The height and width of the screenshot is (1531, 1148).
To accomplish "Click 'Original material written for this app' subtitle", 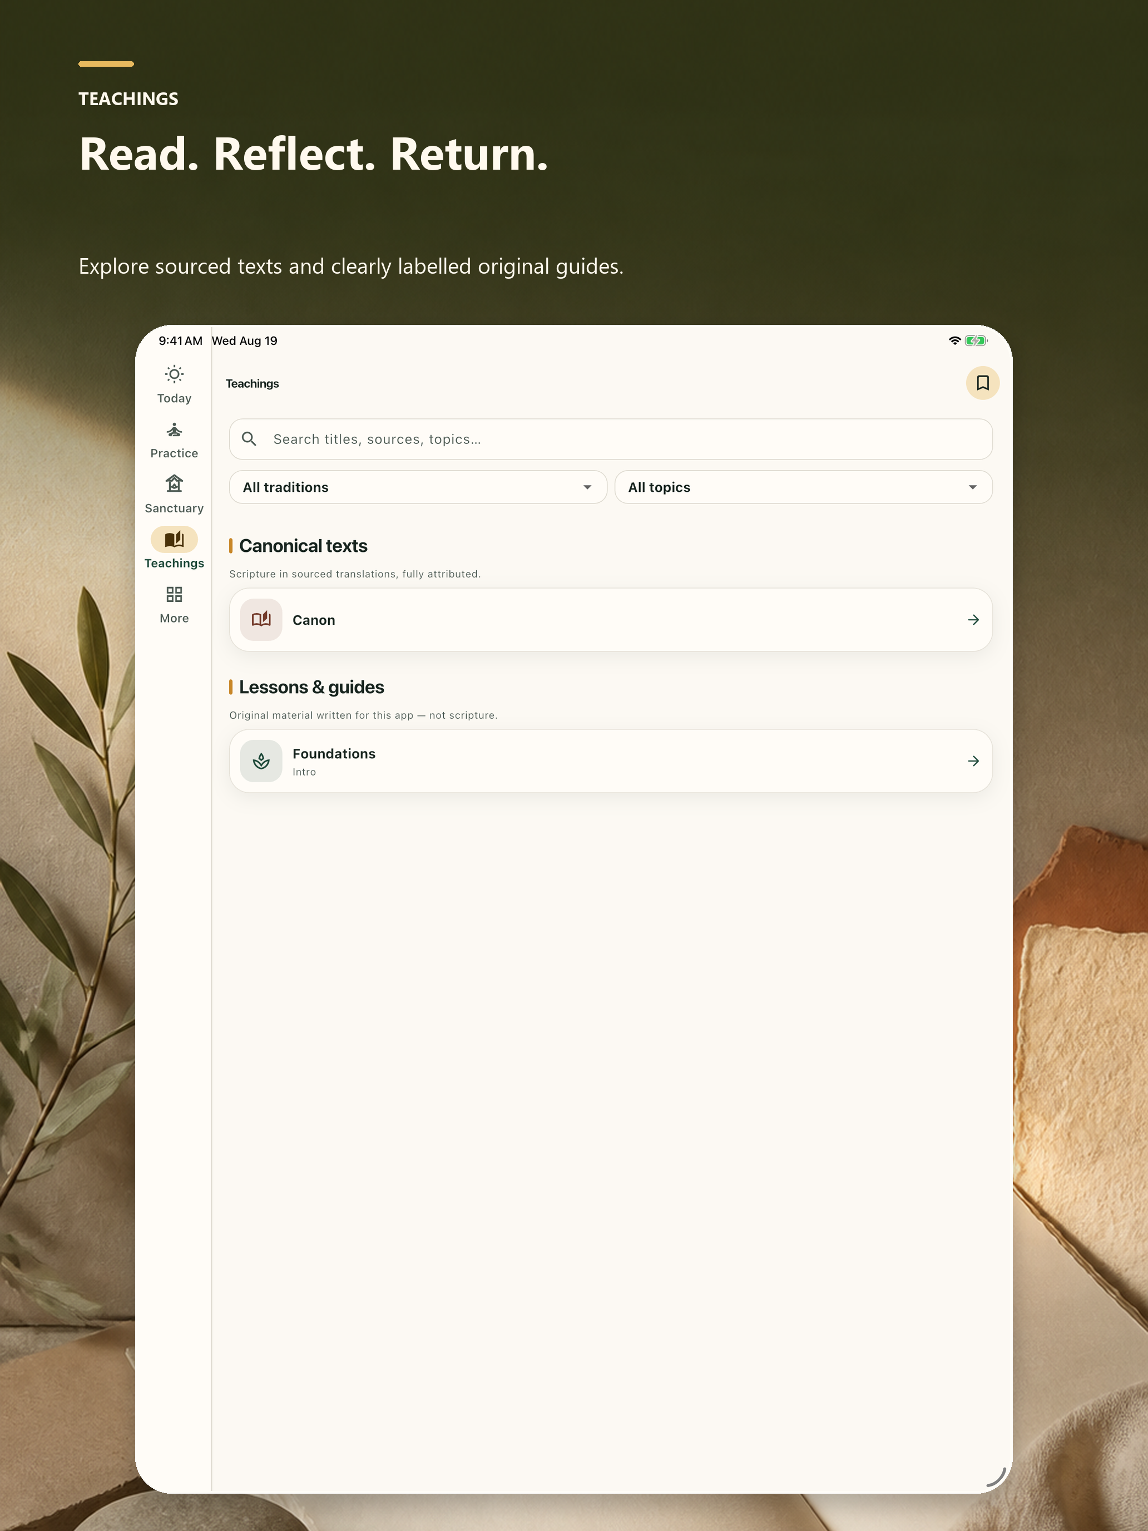I will coord(363,715).
